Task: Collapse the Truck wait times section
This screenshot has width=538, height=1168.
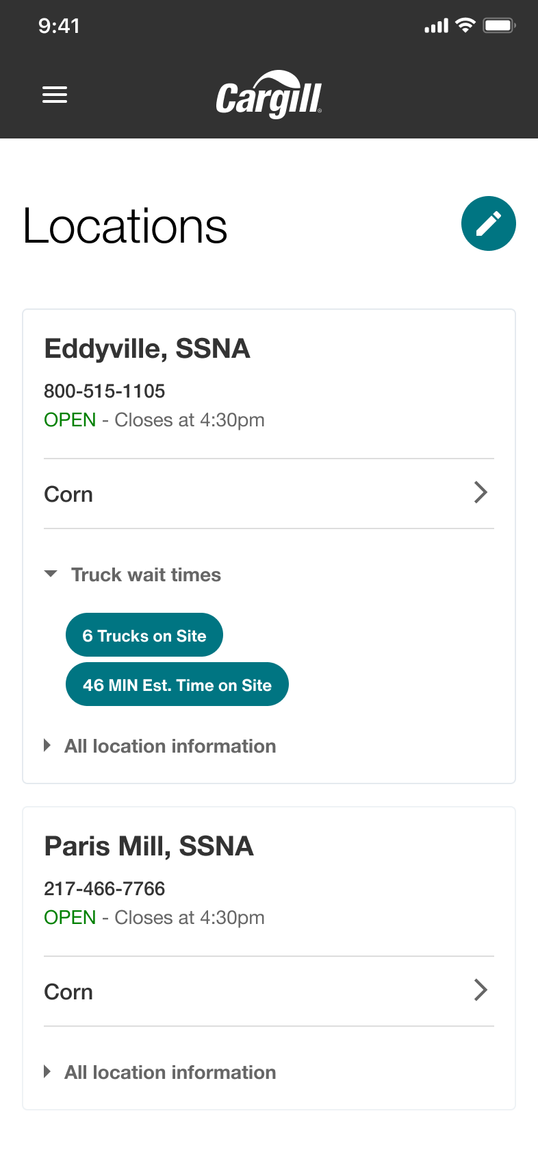Action: (x=133, y=574)
